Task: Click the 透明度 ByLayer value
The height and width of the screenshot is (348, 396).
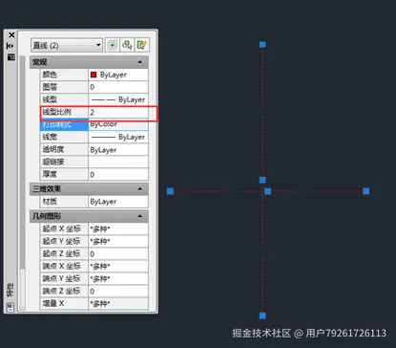Action: [118, 150]
